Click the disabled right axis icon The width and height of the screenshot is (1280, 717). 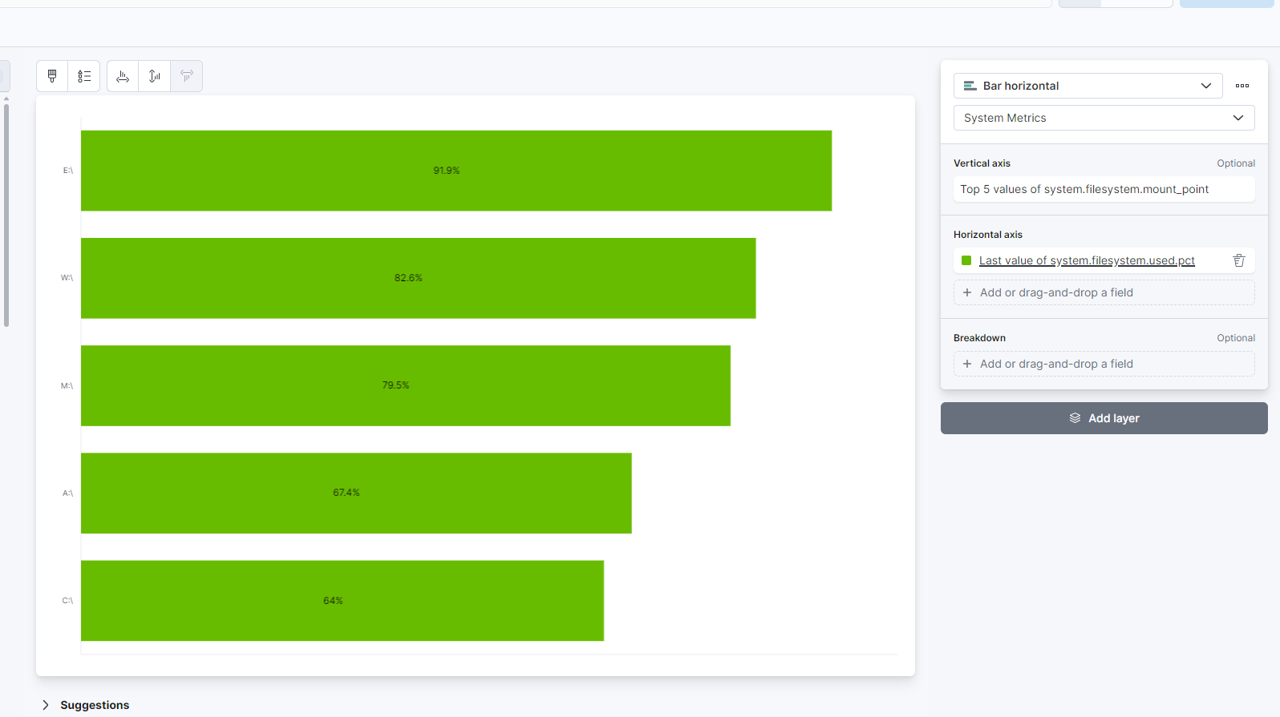click(x=187, y=76)
